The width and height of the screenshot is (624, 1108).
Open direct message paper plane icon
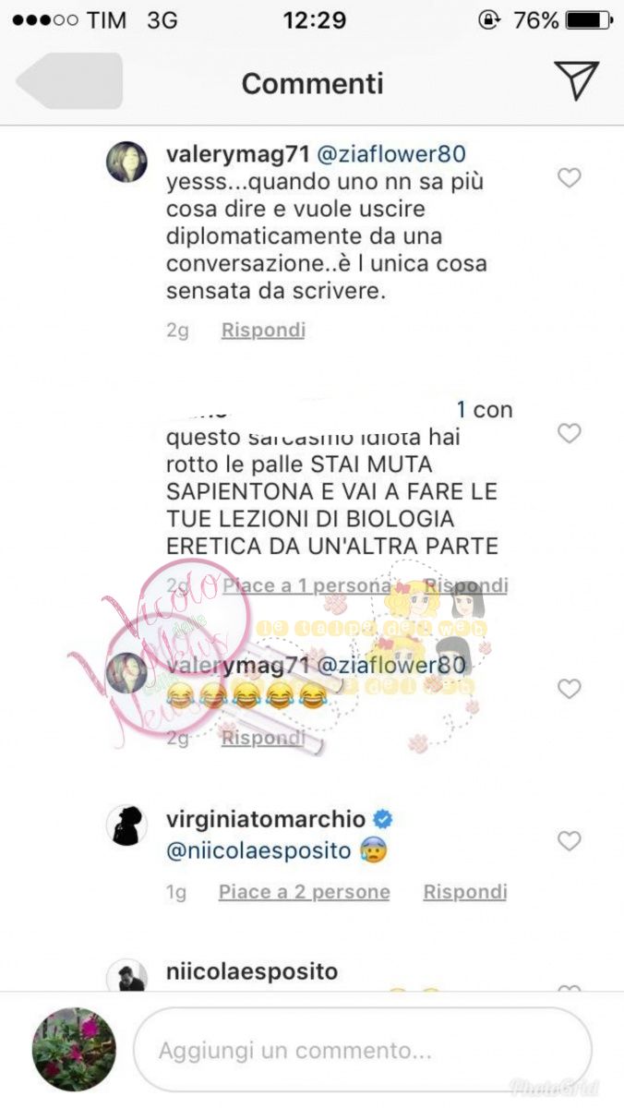[577, 80]
